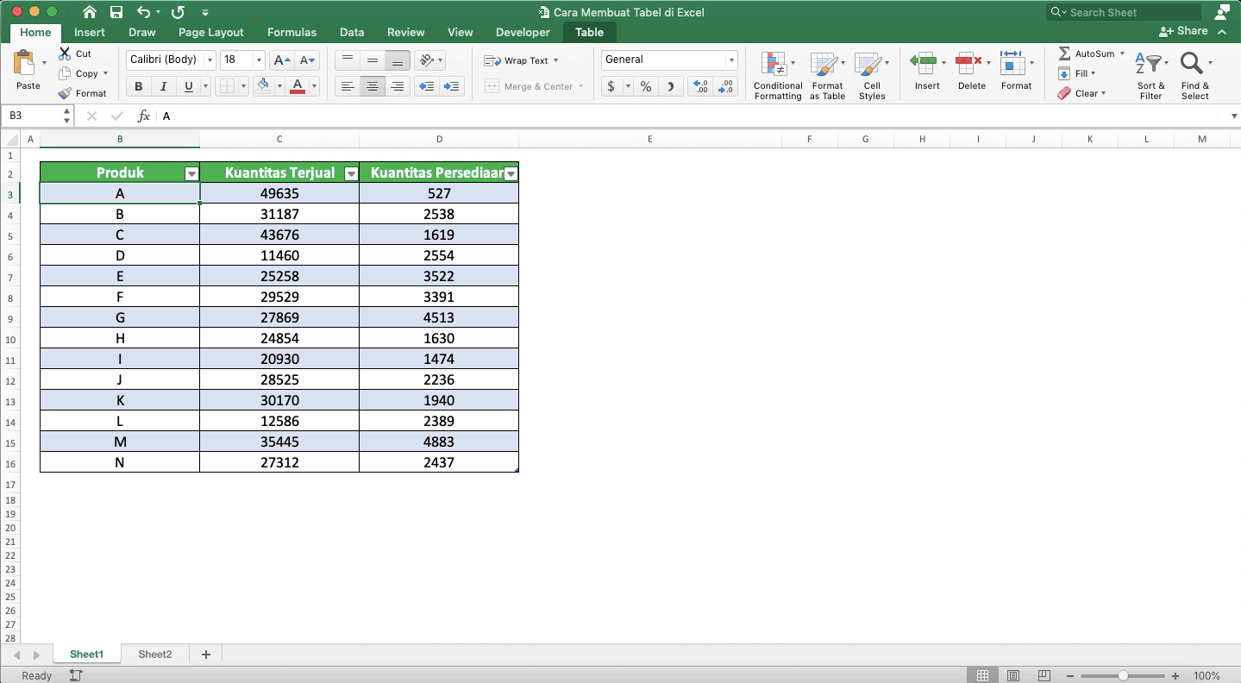1241x683 pixels.
Task: Open the Kuantitas Terjual filter dropdown
Action: point(351,174)
